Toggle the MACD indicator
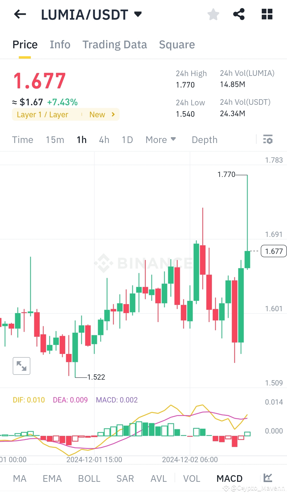 coord(230,478)
